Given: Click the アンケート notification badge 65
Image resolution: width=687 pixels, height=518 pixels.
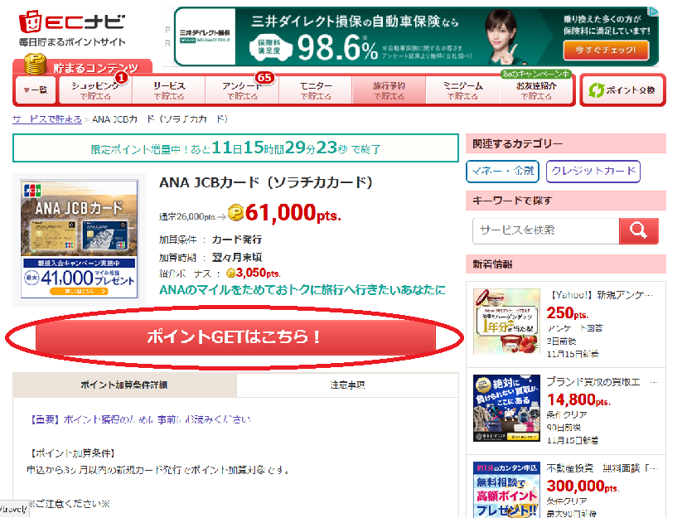Looking at the screenshot, I should click(264, 78).
